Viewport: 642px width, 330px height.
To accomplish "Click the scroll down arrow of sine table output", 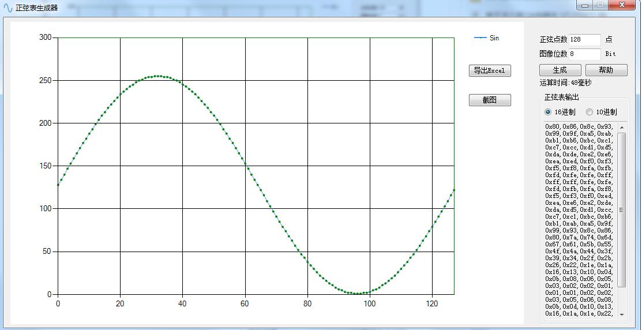I will pyautogui.click(x=622, y=314).
